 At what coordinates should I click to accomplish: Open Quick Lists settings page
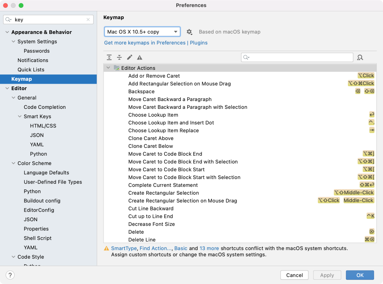(31, 69)
